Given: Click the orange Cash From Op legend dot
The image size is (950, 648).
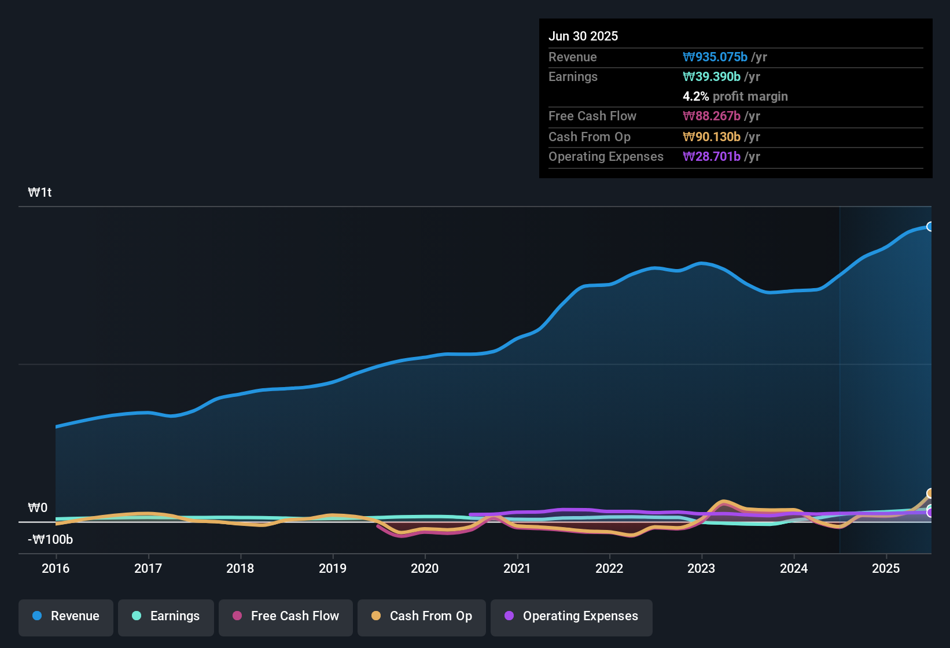Looking at the screenshot, I should 376,616.
